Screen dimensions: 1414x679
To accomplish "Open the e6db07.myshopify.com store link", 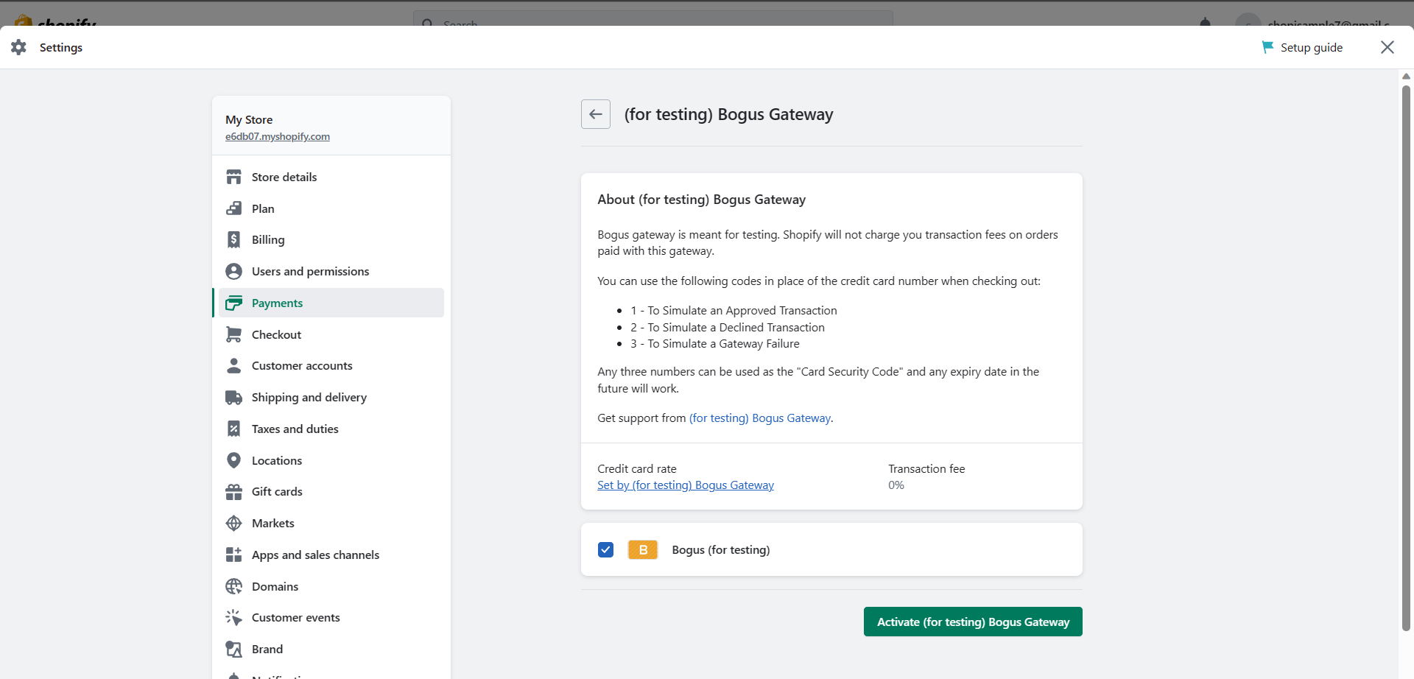I will click(278, 136).
